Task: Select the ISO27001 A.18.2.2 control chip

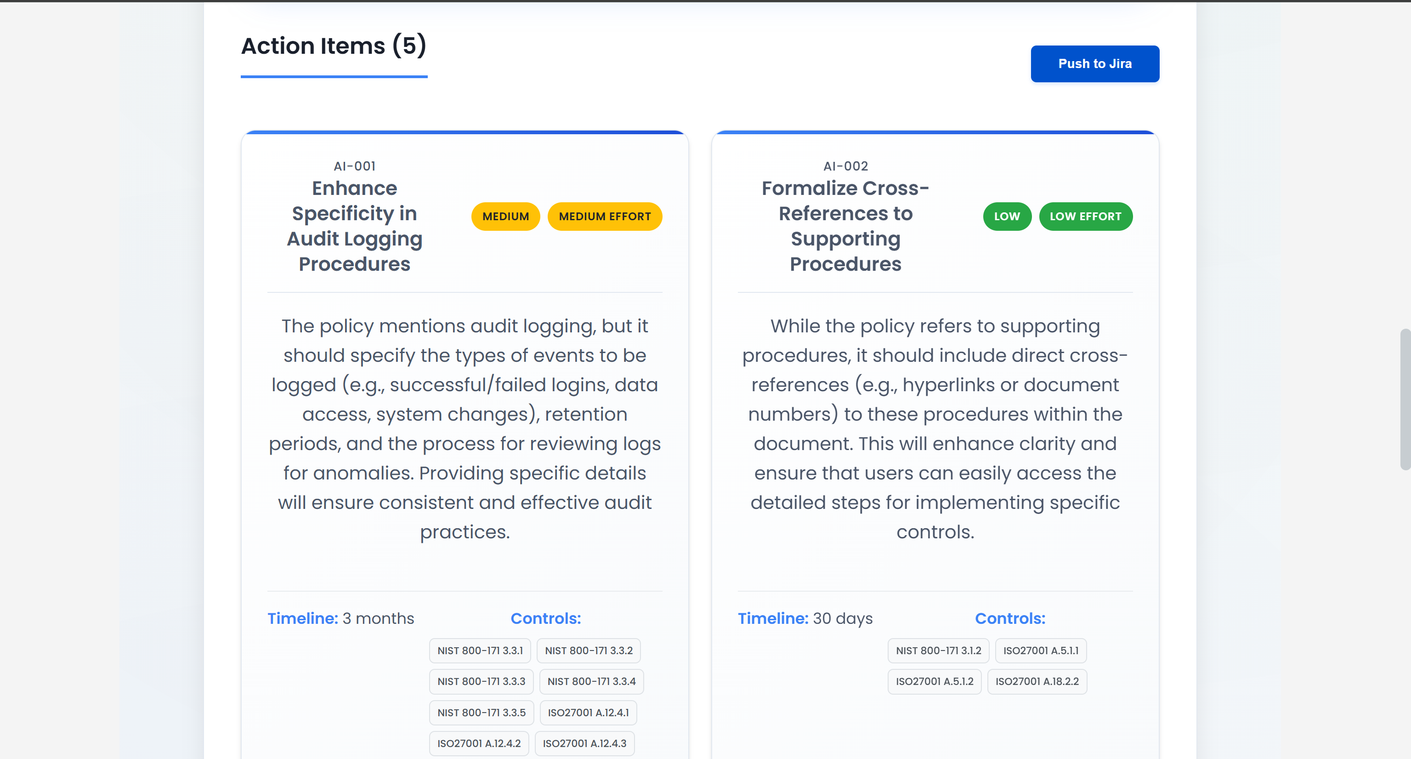Action: [x=1037, y=681]
